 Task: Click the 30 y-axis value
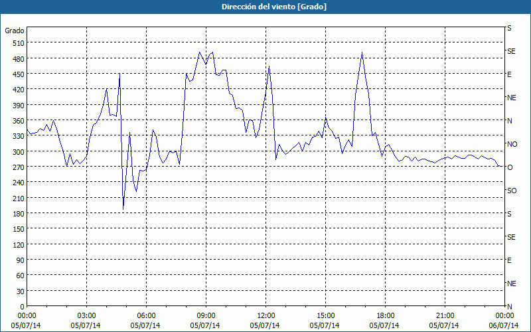click(x=20, y=291)
